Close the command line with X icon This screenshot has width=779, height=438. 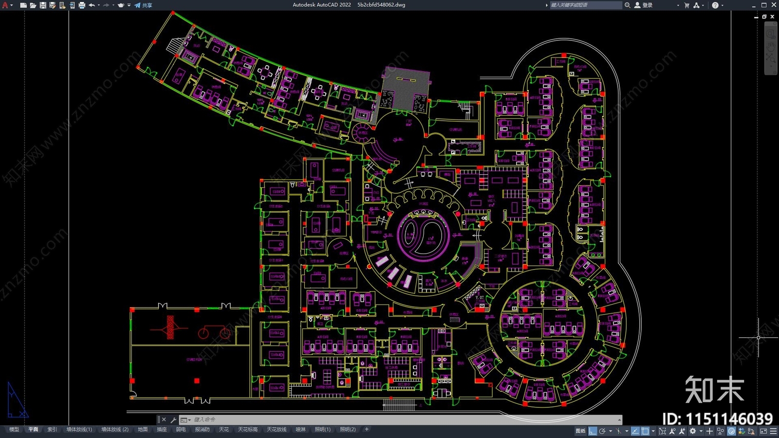[x=164, y=420]
